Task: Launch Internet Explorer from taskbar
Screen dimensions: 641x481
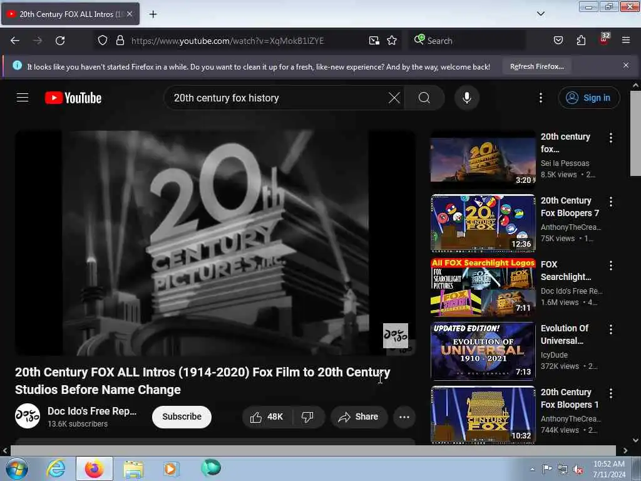Action: 56,468
